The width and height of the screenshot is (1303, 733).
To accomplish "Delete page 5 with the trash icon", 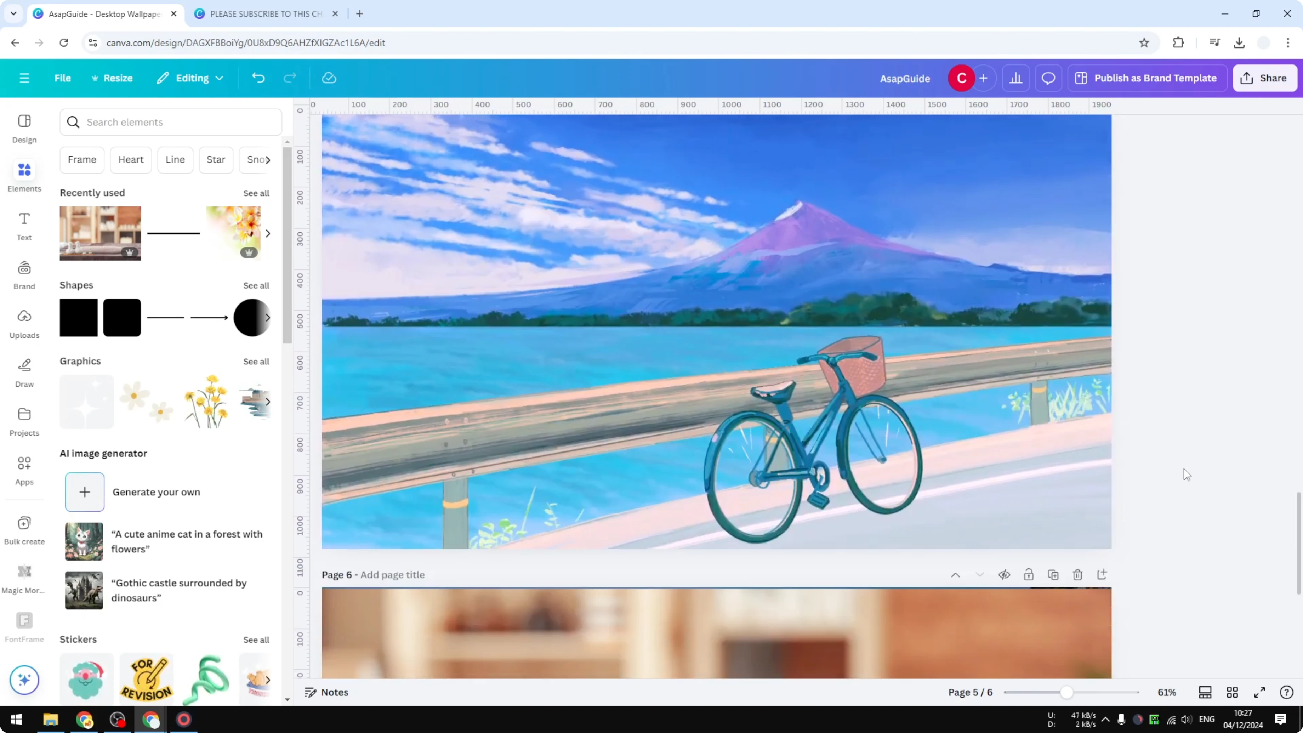I will click(1077, 575).
